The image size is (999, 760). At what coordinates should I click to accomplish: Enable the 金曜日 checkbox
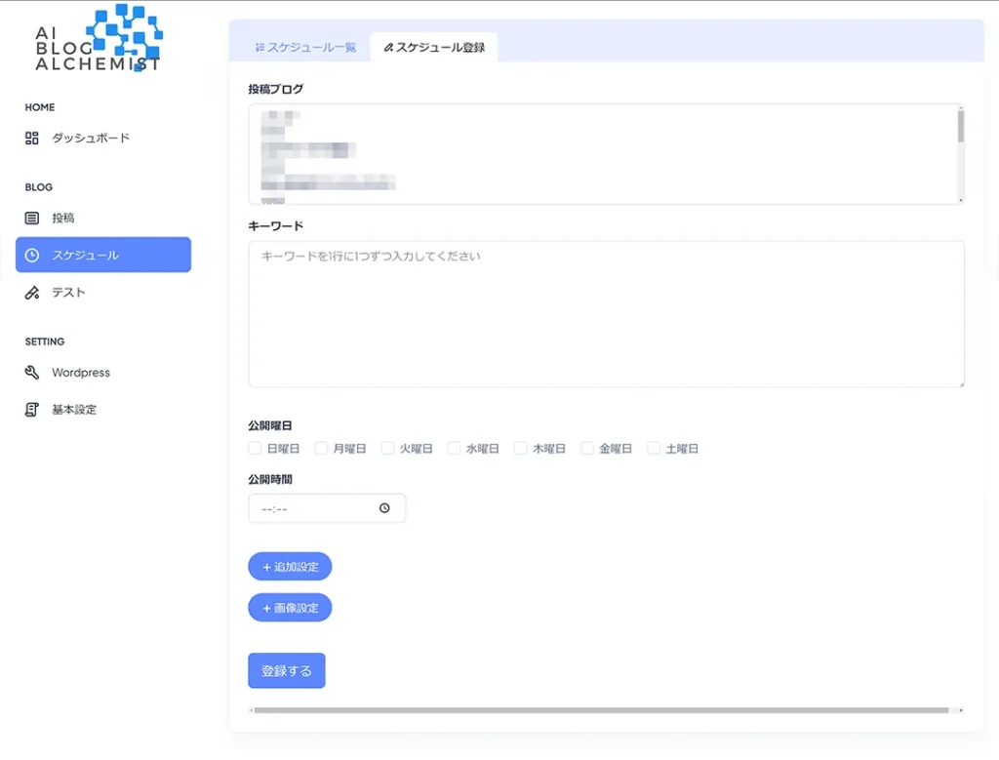pyautogui.click(x=586, y=448)
